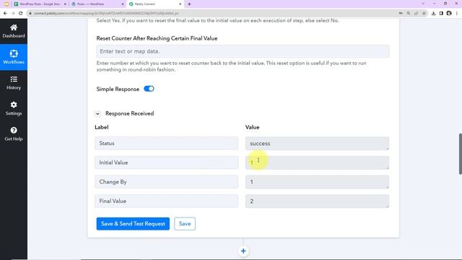Open the Dashboard from the sidebar
Screen dimensions: 462x260
click(x=14, y=31)
